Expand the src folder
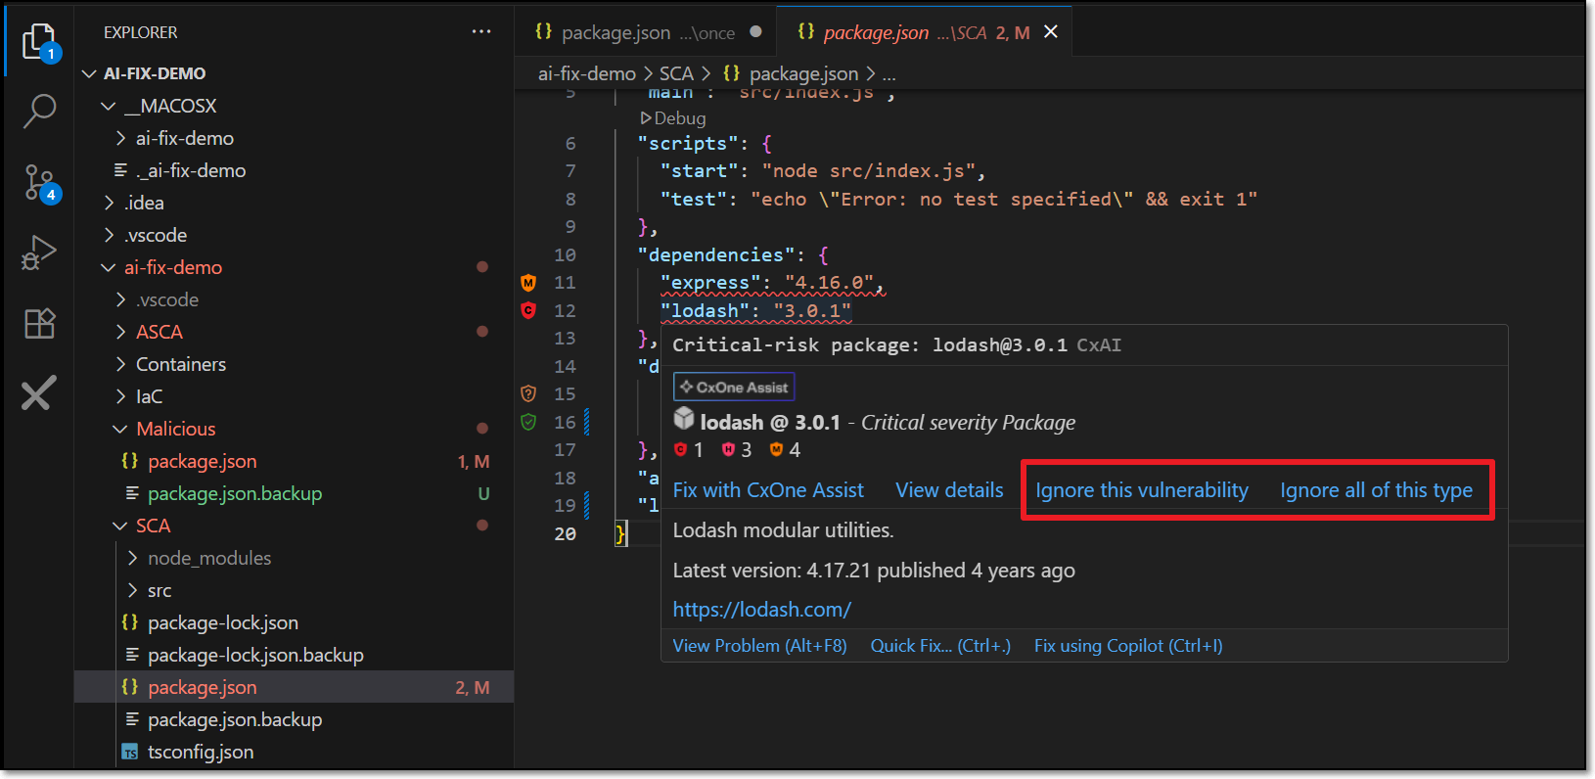 (x=132, y=590)
